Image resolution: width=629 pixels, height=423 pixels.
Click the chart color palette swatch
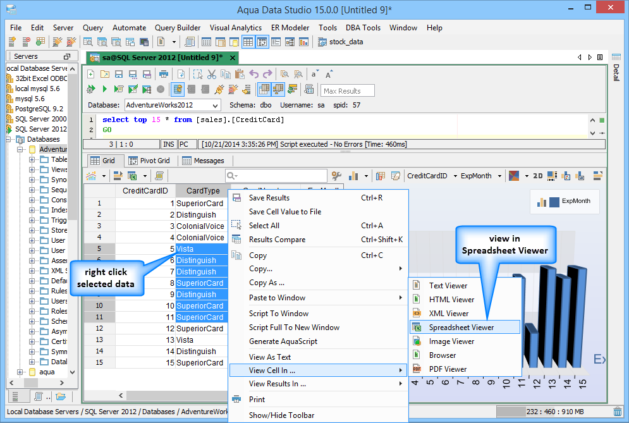pos(514,176)
